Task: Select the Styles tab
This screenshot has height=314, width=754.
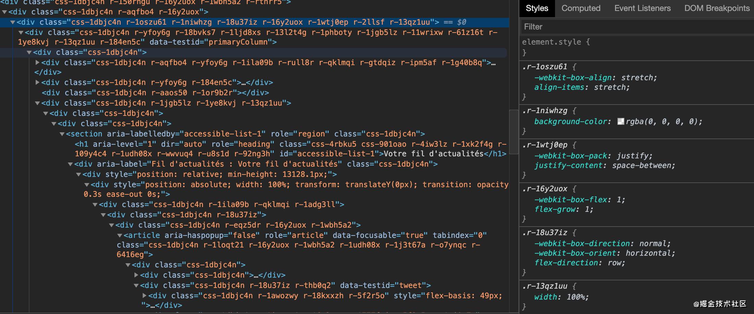Action: tap(537, 8)
